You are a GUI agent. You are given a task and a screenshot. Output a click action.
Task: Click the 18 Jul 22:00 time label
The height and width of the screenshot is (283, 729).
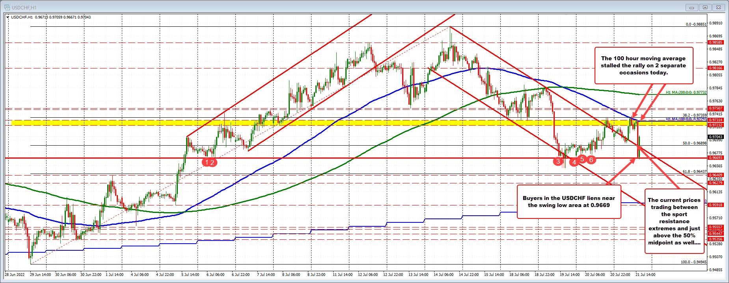[544, 274]
